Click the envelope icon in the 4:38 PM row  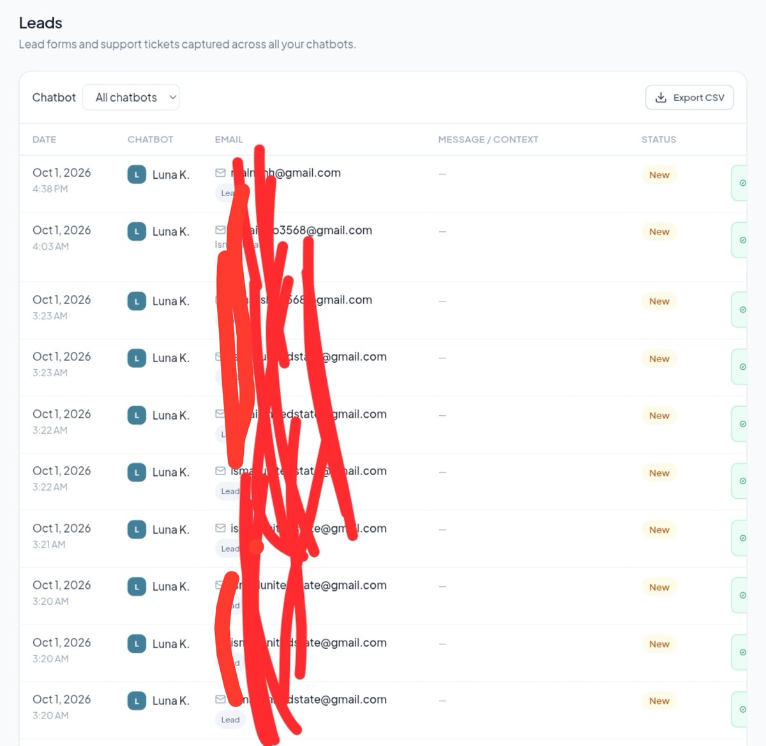click(220, 172)
